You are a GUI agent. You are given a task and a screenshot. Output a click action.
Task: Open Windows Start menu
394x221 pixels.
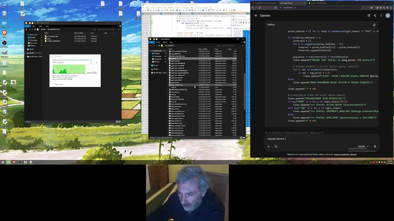click(x=3, y=162)
